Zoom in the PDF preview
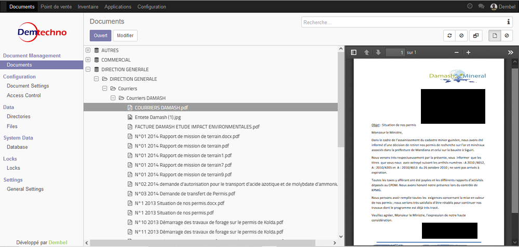519x247 pixels. (468, 52)
